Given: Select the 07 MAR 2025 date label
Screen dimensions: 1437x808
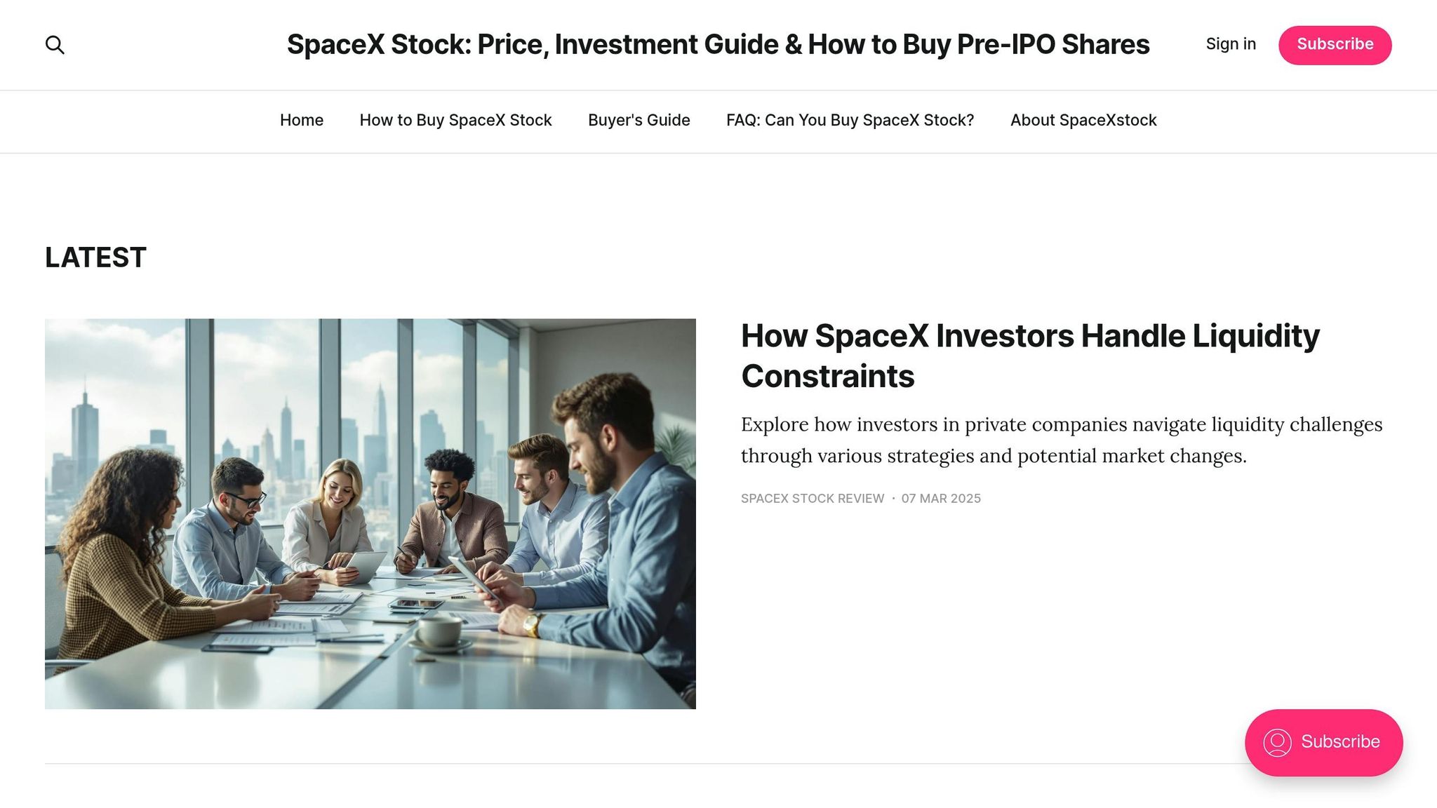Looking at the screenshot, I should click(x=941, y=499).
